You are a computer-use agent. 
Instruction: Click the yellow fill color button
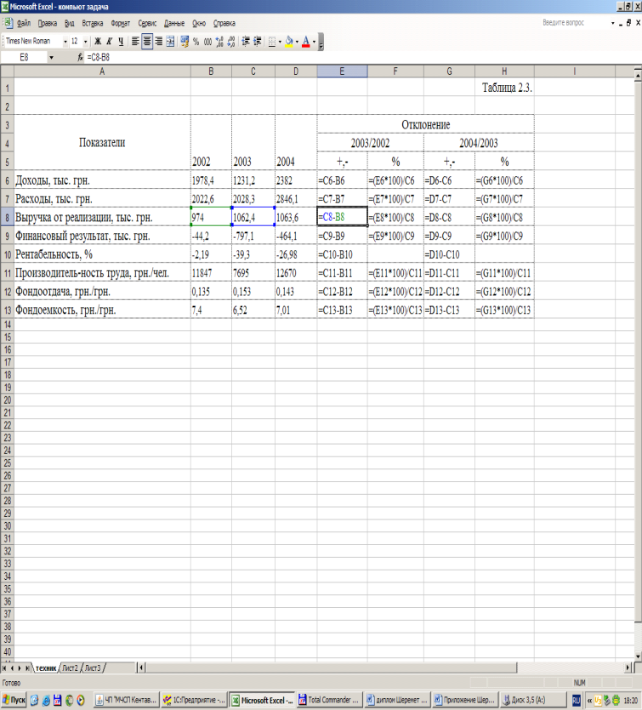(x=289, y=42)
